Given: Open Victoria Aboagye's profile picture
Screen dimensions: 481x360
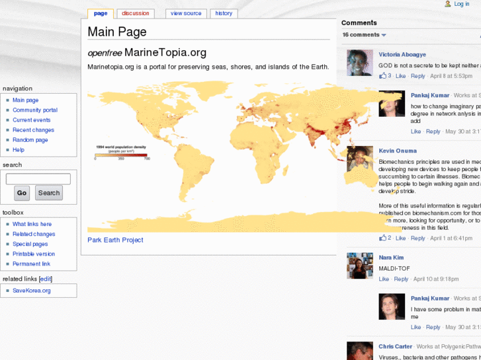Looking at the screenshot, I should tap(360, 63).
